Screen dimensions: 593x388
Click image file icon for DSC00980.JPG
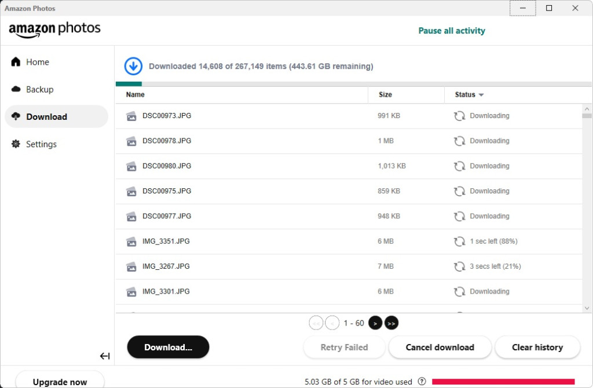click(x=131, y=166)
